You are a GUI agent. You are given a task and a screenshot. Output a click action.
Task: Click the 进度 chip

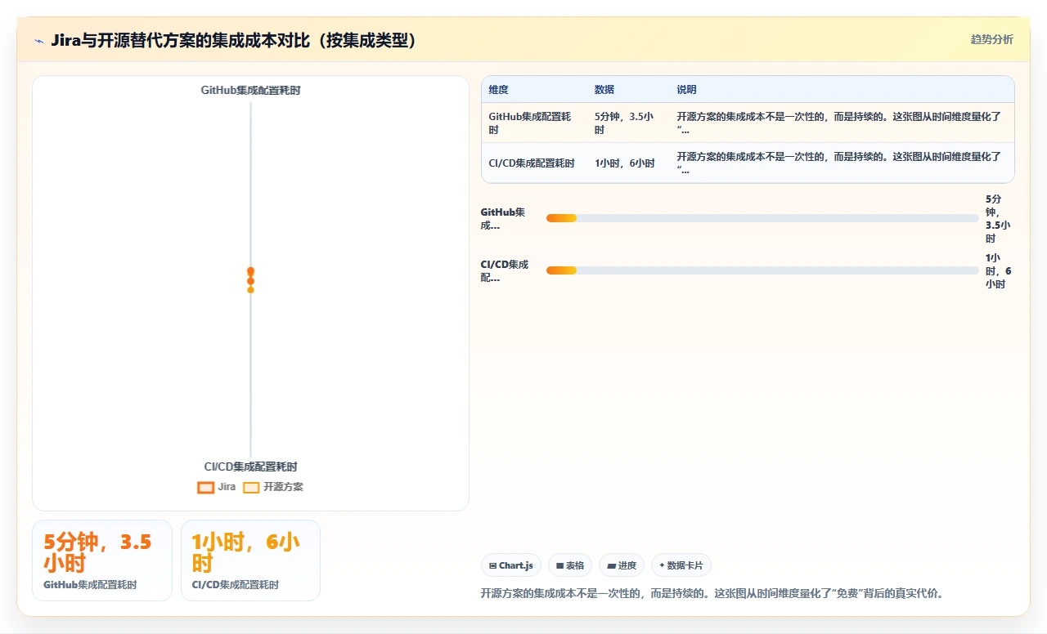(622, 565)
